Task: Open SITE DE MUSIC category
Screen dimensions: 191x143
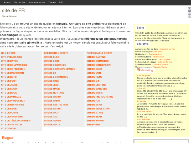Action: tap(95, 93)
